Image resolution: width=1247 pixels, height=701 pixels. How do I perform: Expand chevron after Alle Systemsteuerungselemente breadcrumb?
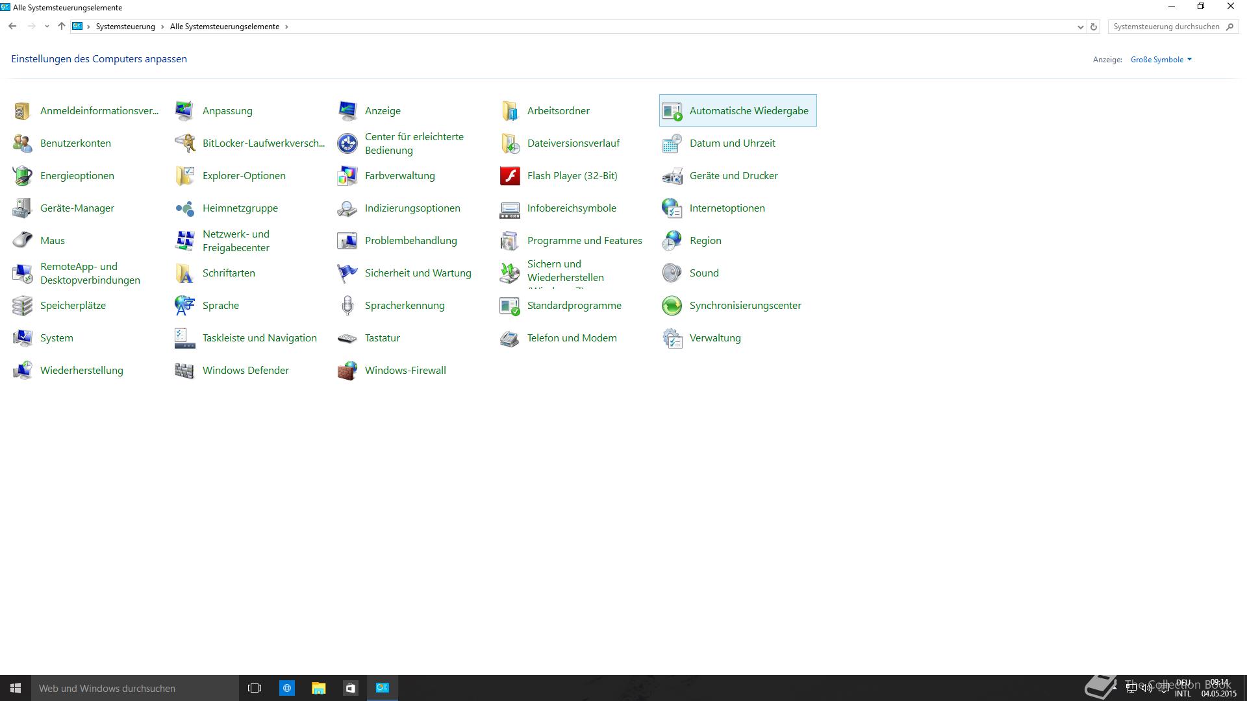[x=286, y=27]
